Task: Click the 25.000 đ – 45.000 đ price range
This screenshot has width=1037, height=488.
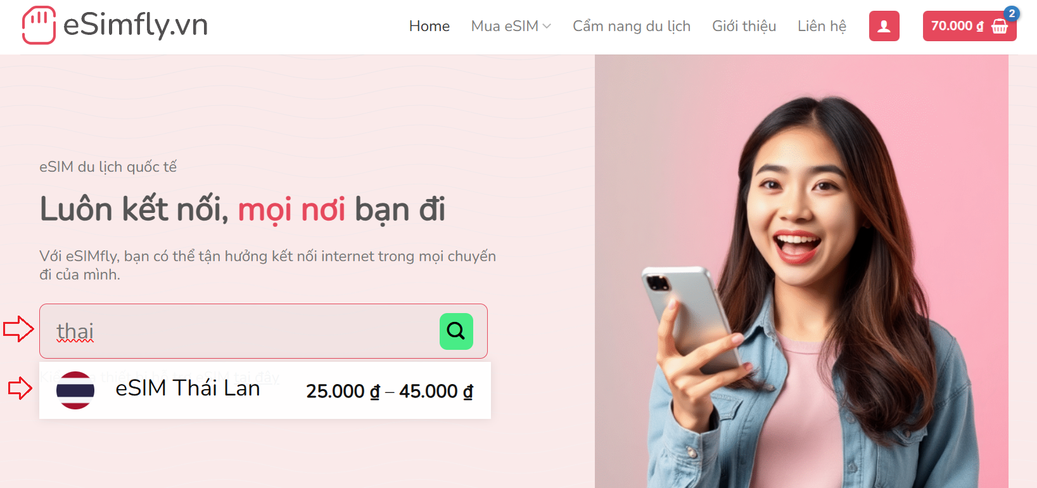Action: pyautogui.click(x=390, y=392)
